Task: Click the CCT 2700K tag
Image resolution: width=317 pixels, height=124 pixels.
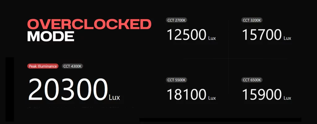Action: tap(176, 20)
